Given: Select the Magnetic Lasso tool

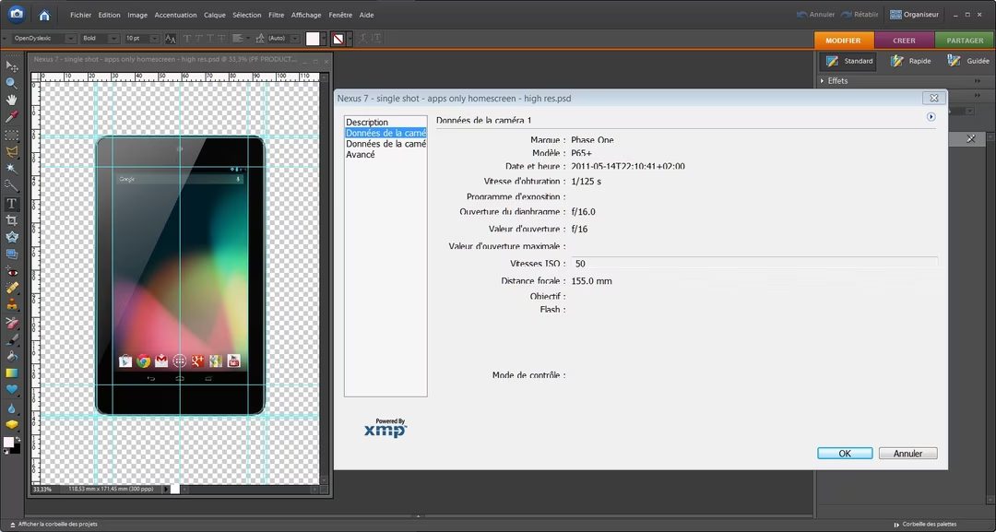Looking at the screenshot, I should coord(11,152).
